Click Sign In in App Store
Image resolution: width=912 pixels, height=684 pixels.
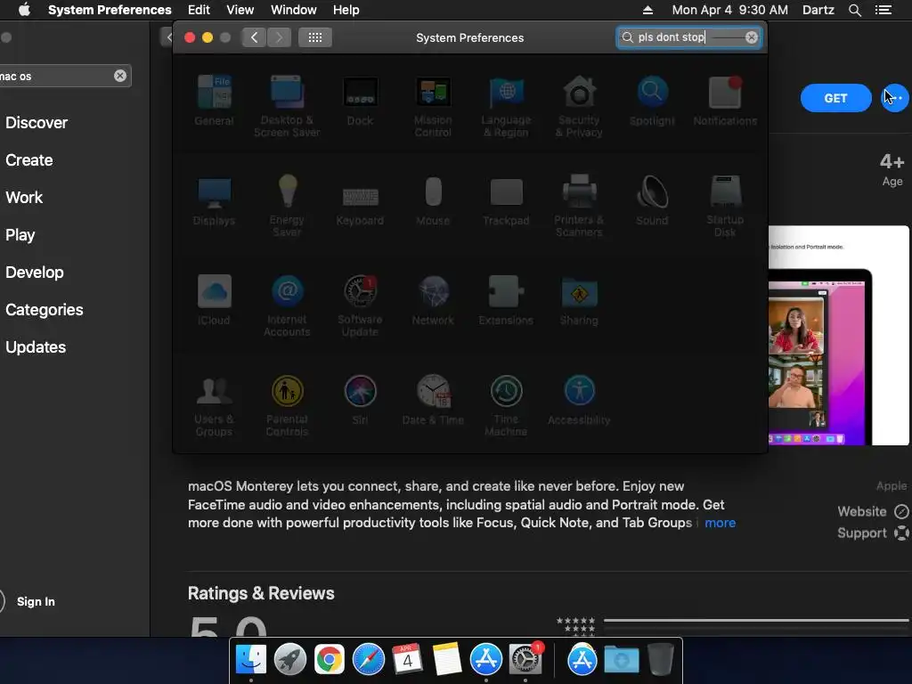[36, 601]
